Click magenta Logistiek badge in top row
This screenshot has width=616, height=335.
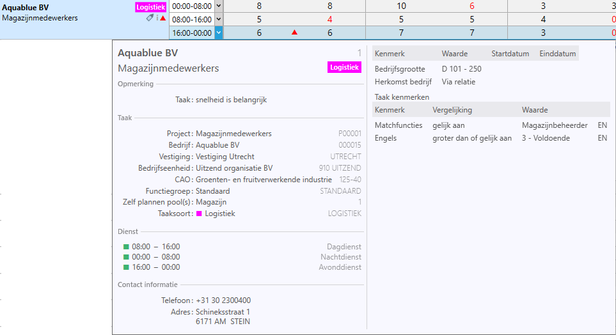[x=151, y=7]
